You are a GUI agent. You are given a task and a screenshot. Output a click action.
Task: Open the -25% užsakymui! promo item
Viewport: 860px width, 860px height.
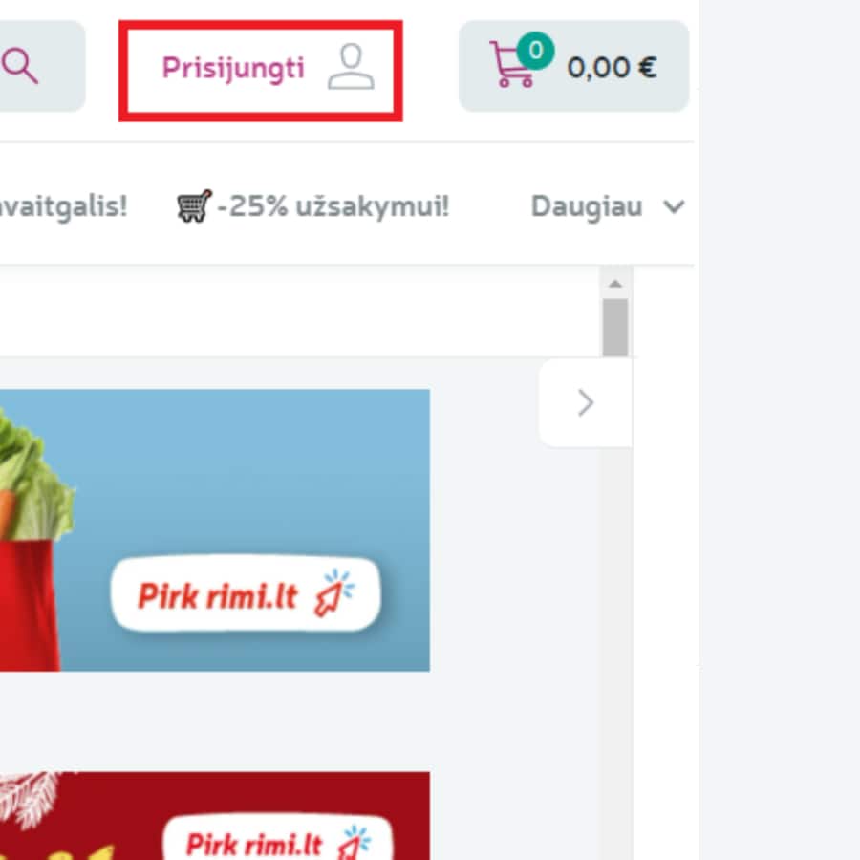click(x=332, y=206)
